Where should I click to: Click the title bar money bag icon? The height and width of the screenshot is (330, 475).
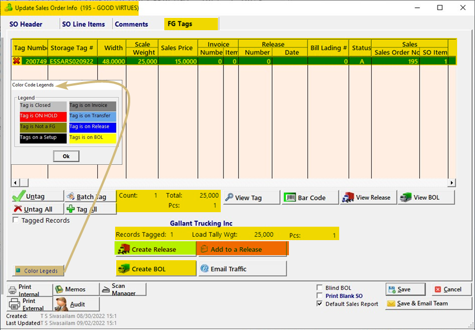pos(8,8)
